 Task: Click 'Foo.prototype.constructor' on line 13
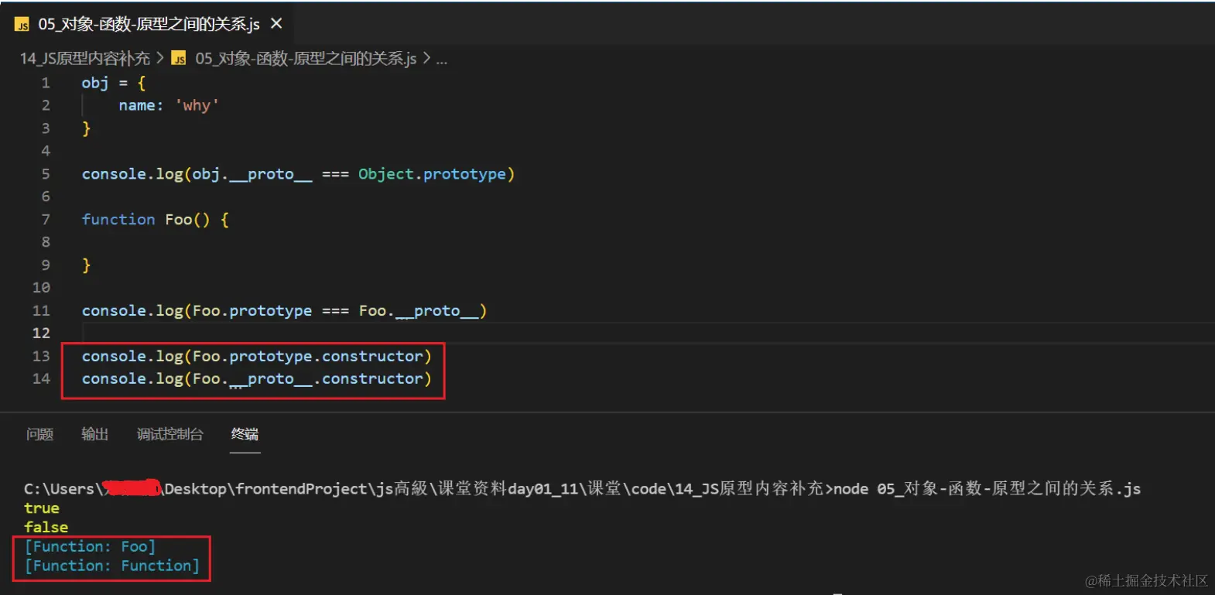pyautogui.click(x=307, y=356)
